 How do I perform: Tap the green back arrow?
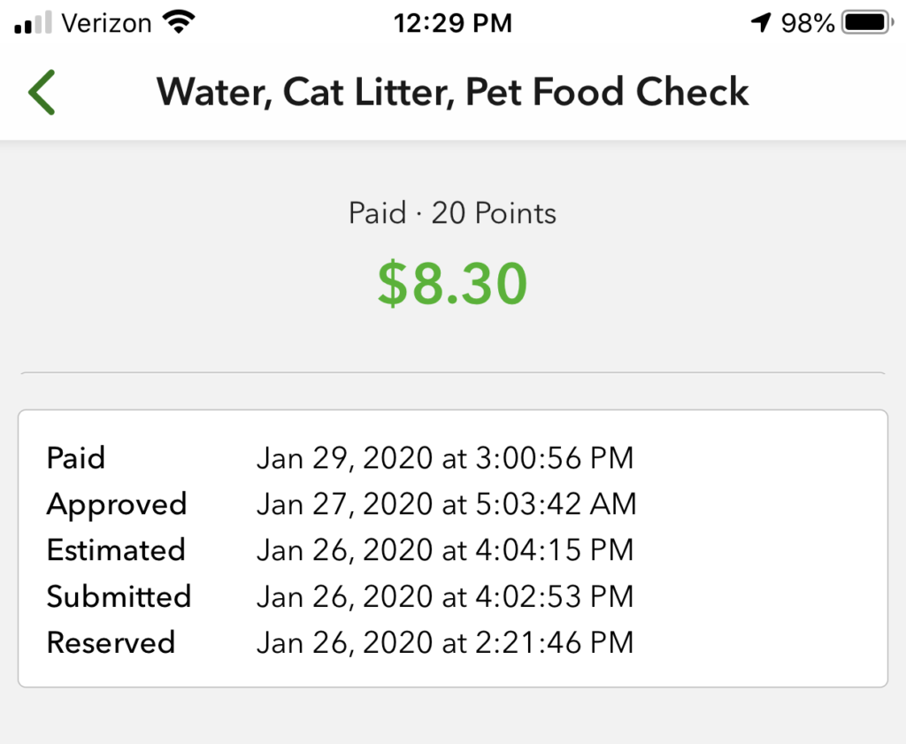tap(42, 92)
